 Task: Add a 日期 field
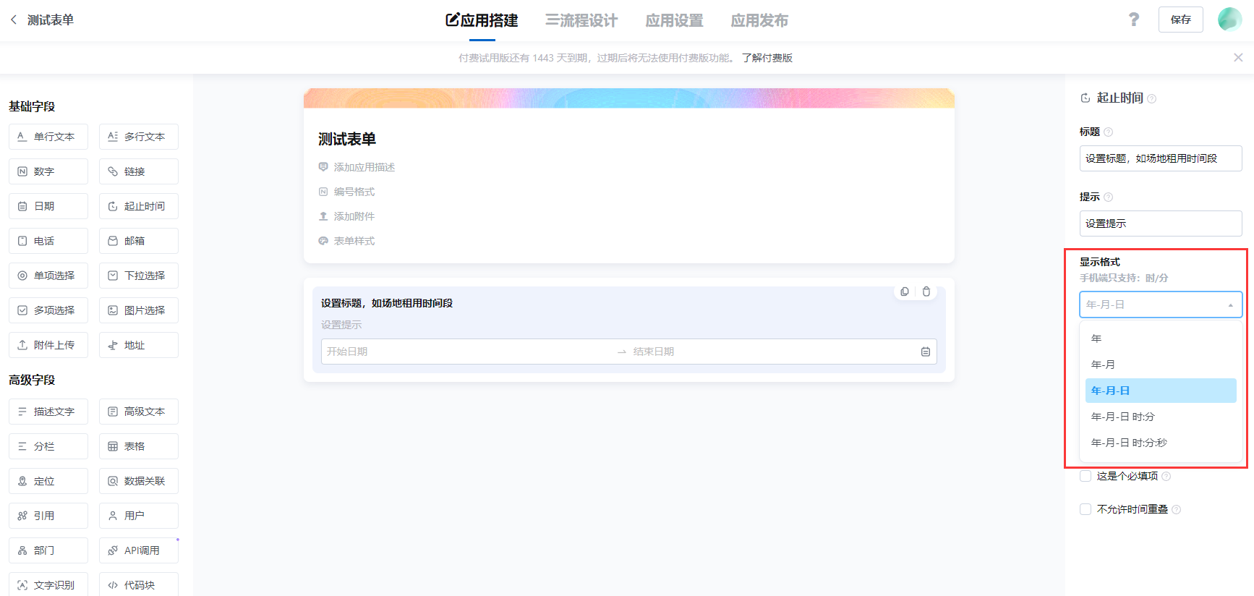tap(48, 206)
